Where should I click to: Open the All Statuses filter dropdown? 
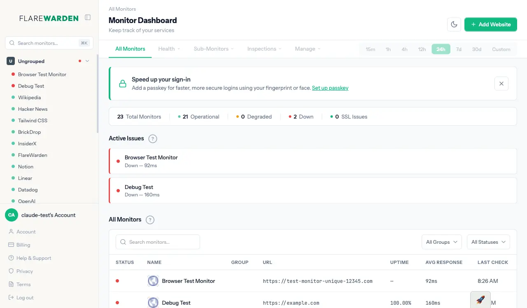coord(489,242)
